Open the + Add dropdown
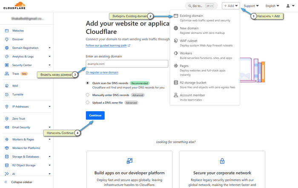298x188 pixels. pos(231,6)
